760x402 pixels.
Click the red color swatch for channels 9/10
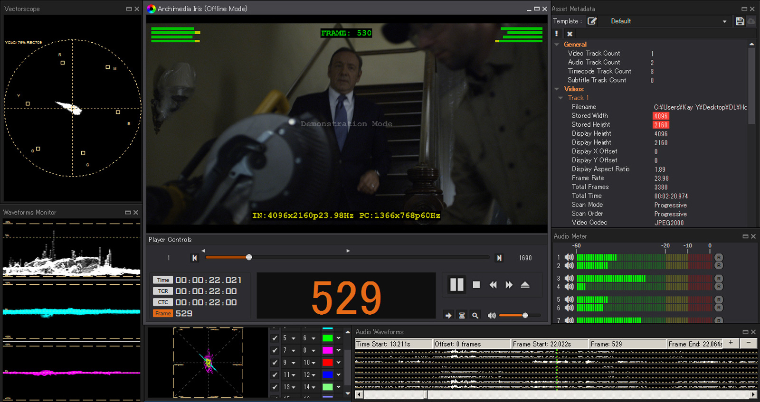point(328,363)
